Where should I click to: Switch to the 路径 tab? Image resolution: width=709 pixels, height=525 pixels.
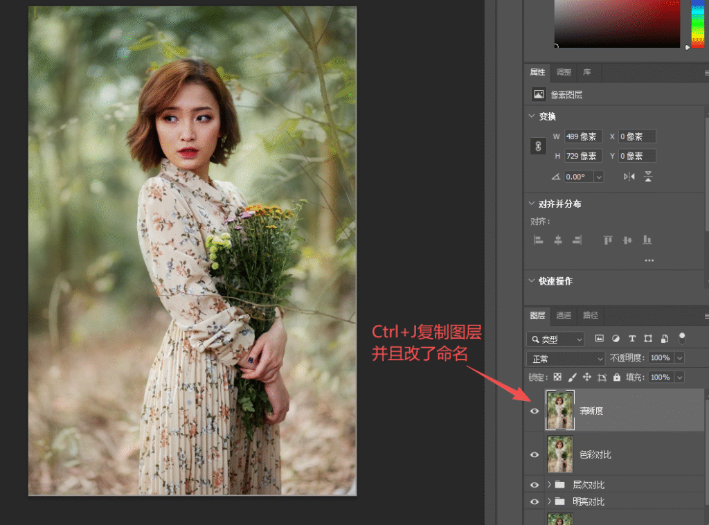[590, 315]
